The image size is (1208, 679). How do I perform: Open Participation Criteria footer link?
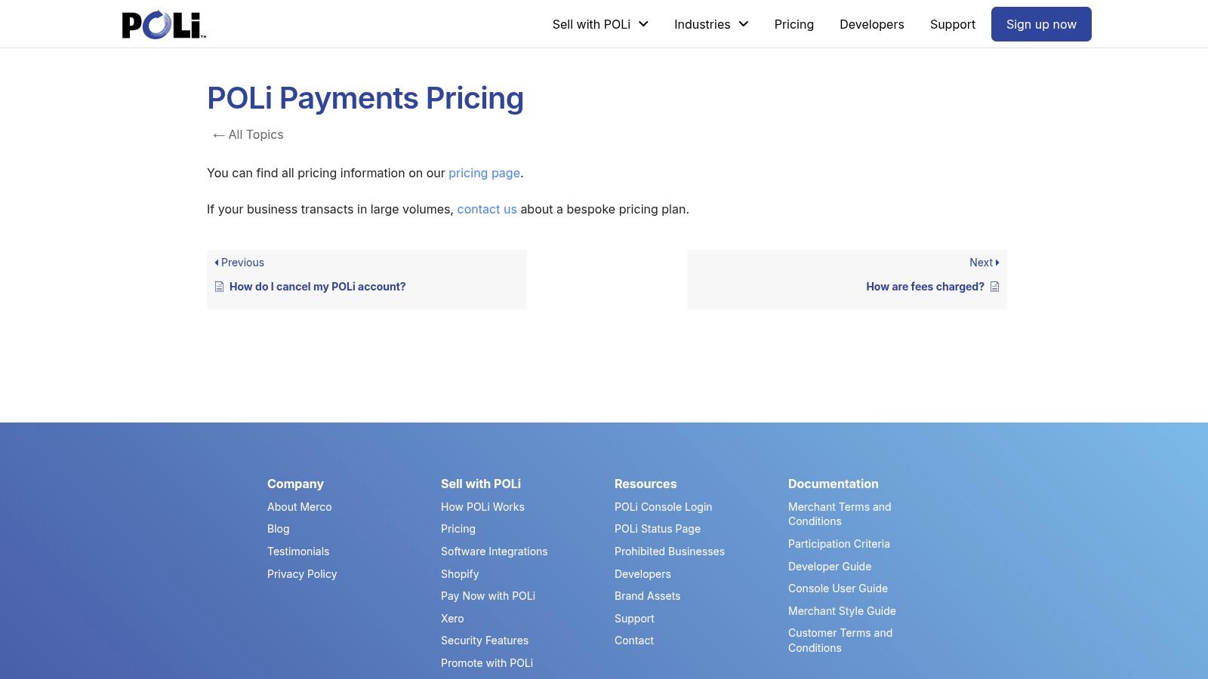point(839,544)
